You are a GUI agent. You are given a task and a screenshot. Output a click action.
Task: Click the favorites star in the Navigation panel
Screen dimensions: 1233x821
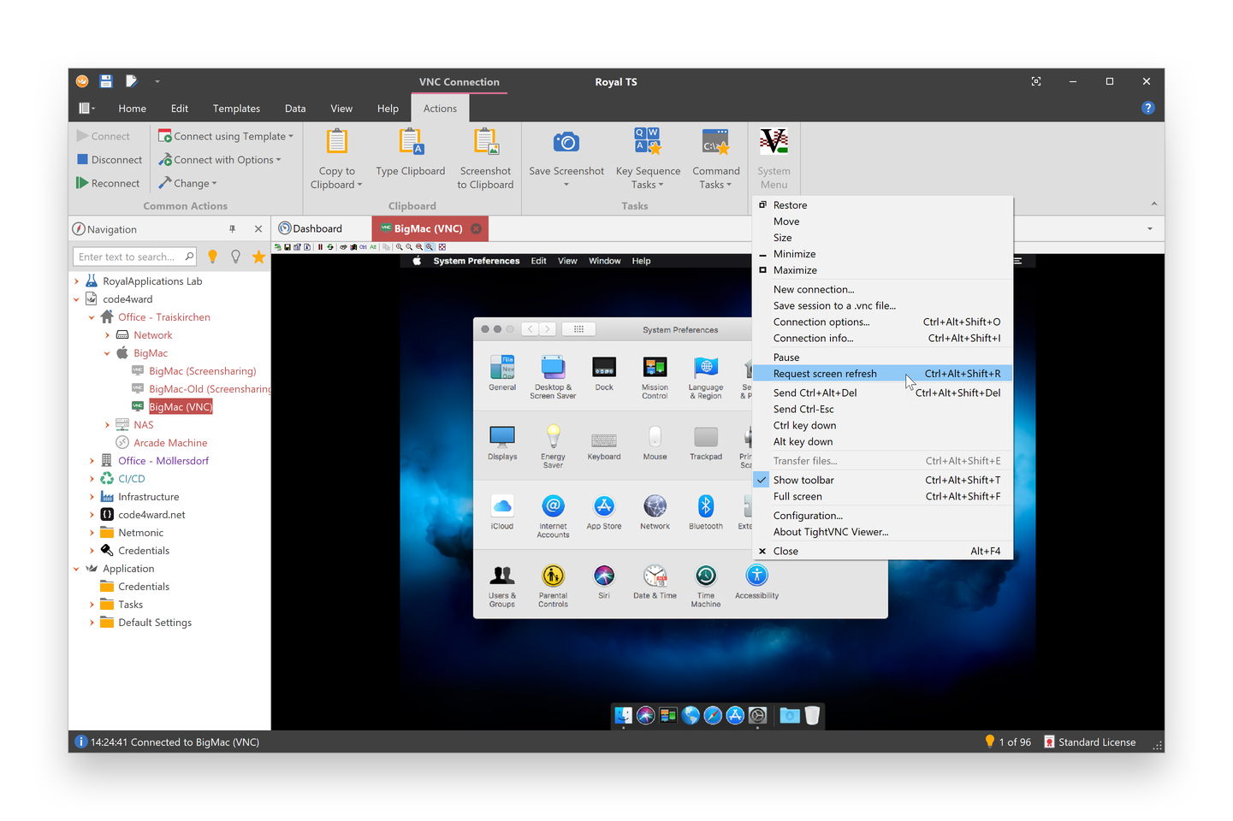pos(258,256)
